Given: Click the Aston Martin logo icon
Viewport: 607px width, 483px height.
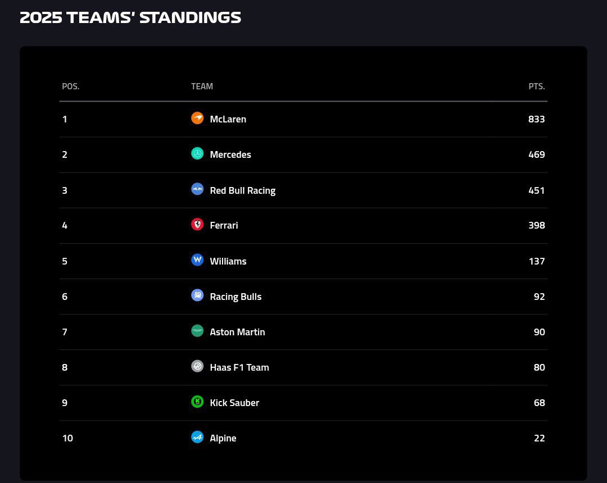Looking at the screenshot, I should [197, 331].
